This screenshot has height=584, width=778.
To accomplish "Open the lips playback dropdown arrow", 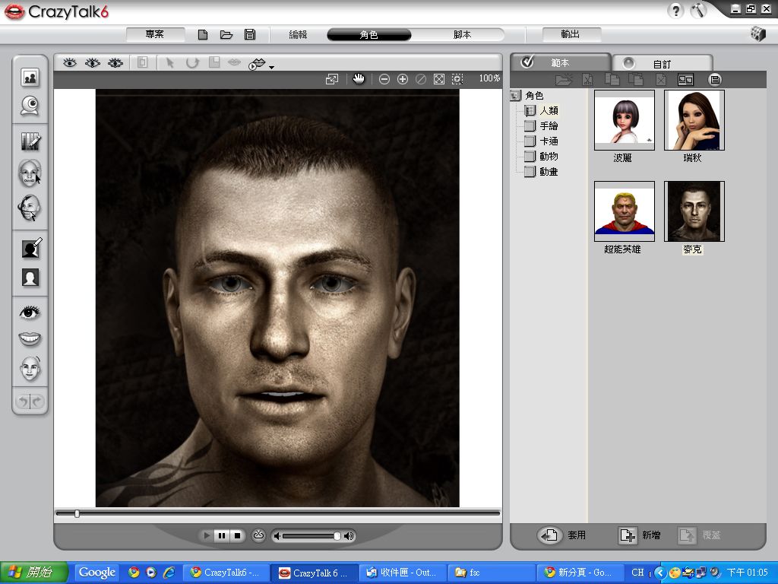I will pyautogui.click(x=271, y=68).
